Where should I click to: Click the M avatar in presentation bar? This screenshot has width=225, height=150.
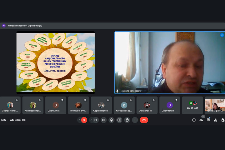coord(4,26)
